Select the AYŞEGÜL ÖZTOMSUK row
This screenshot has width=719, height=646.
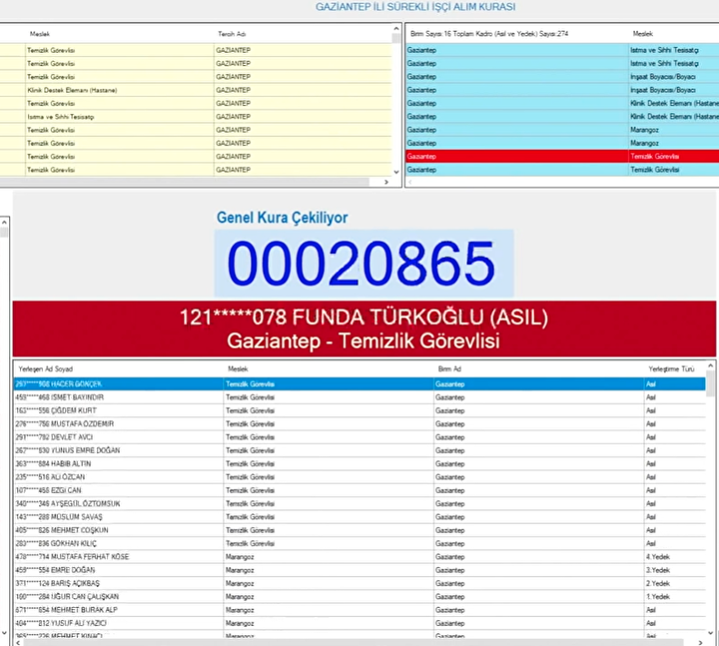click(x=359, y=504)
